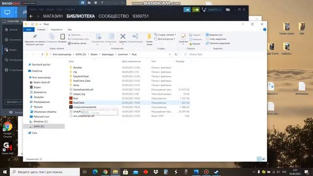Expand address bar history dropdown
The height and width of the screenshot is (176, 313).
point(170,54)
